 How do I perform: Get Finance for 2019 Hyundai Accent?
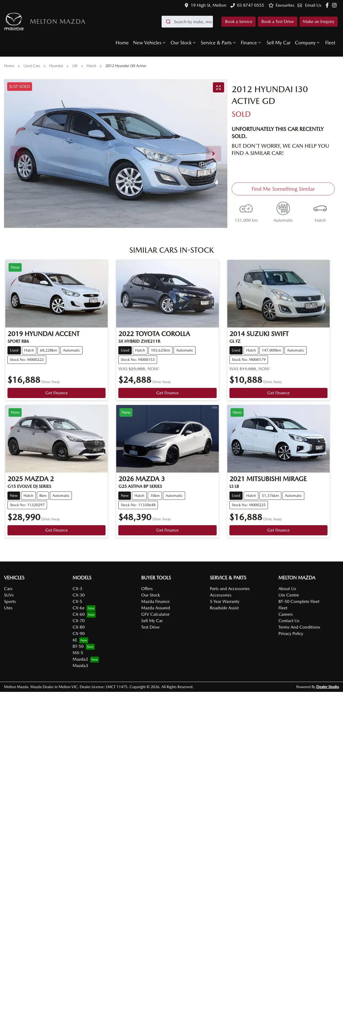coord(56,393)
